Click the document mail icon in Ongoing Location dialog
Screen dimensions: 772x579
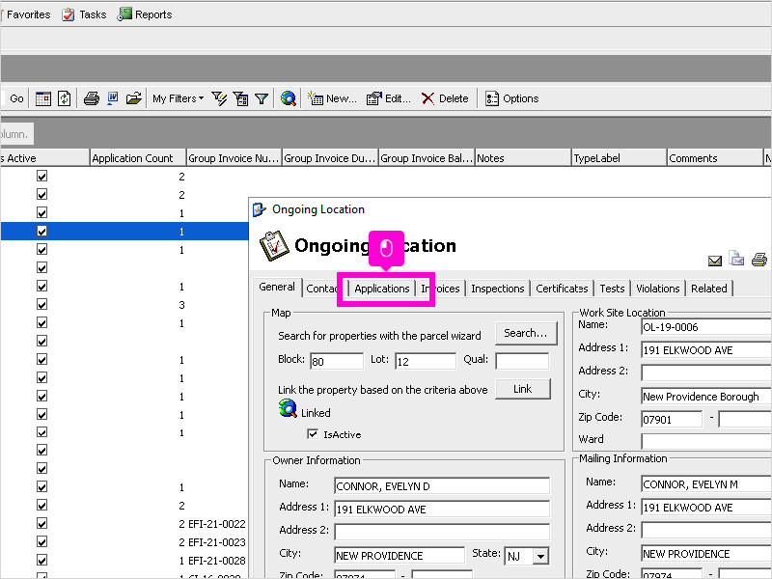pos(736,259)
